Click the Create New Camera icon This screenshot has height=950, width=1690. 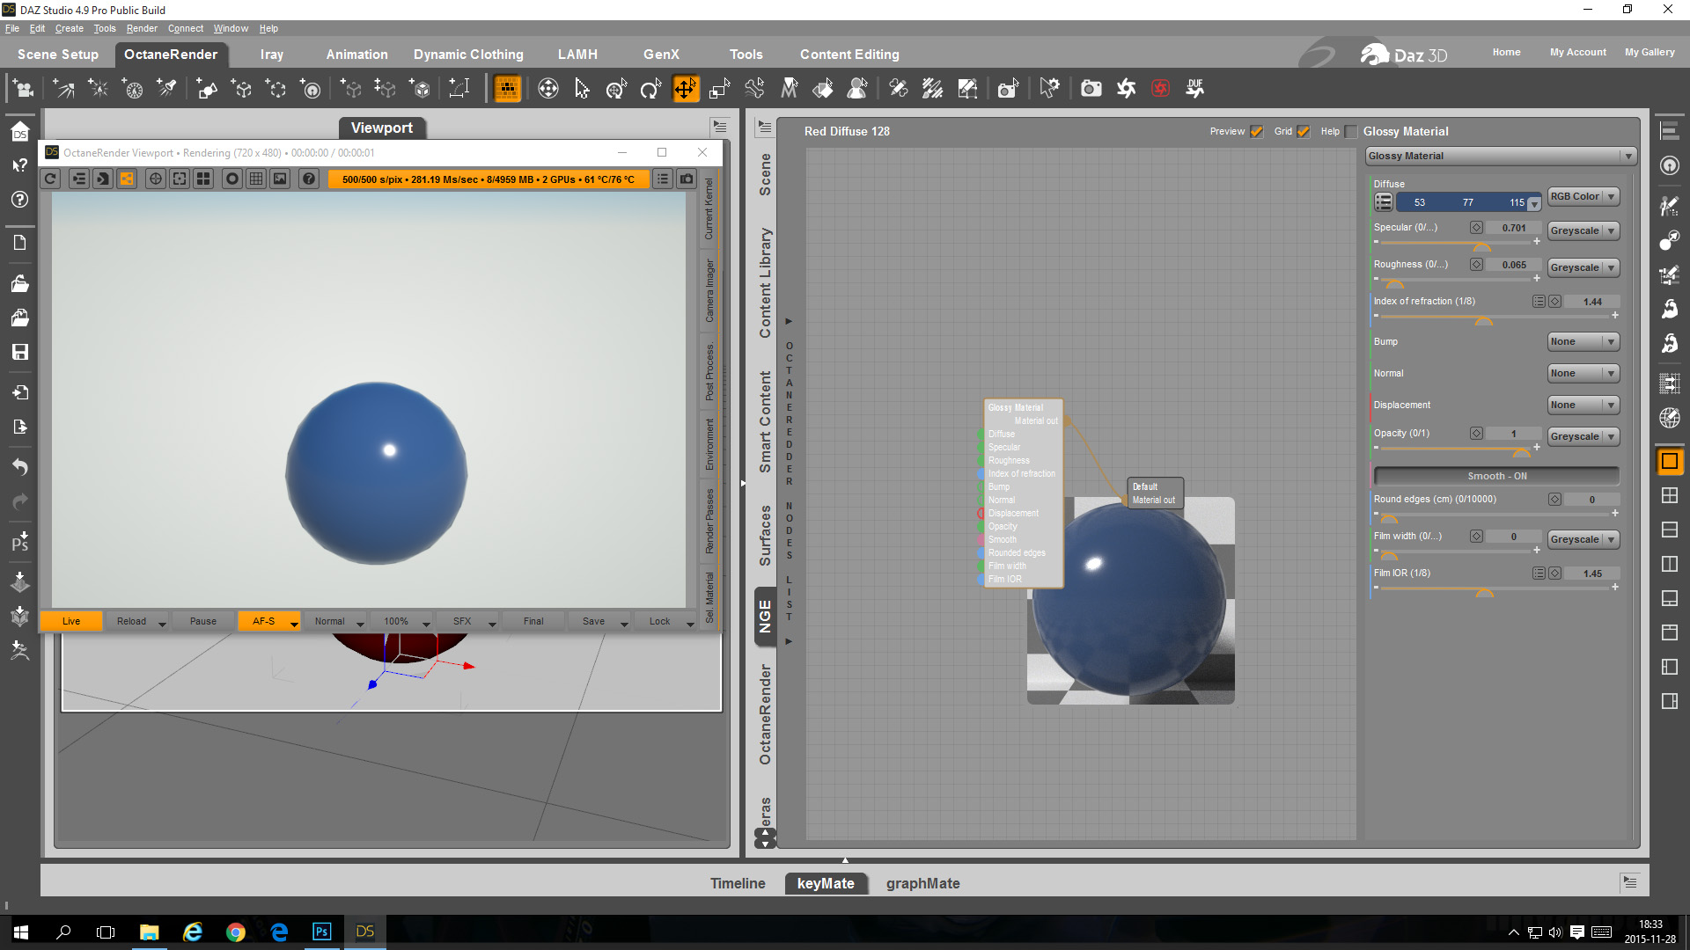click(x=24, y=88)
